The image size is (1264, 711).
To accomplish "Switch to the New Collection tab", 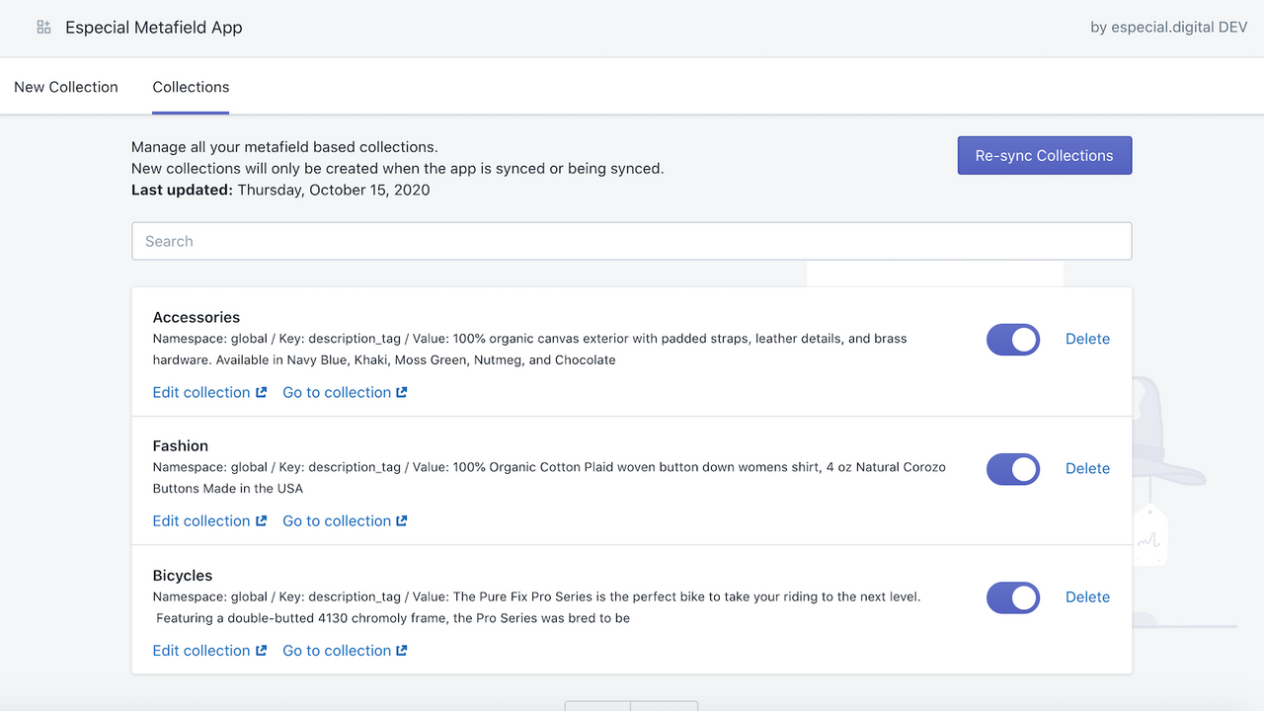I will click(x=65, y=87).
